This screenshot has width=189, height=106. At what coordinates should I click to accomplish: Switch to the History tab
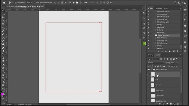coord(150,55)
